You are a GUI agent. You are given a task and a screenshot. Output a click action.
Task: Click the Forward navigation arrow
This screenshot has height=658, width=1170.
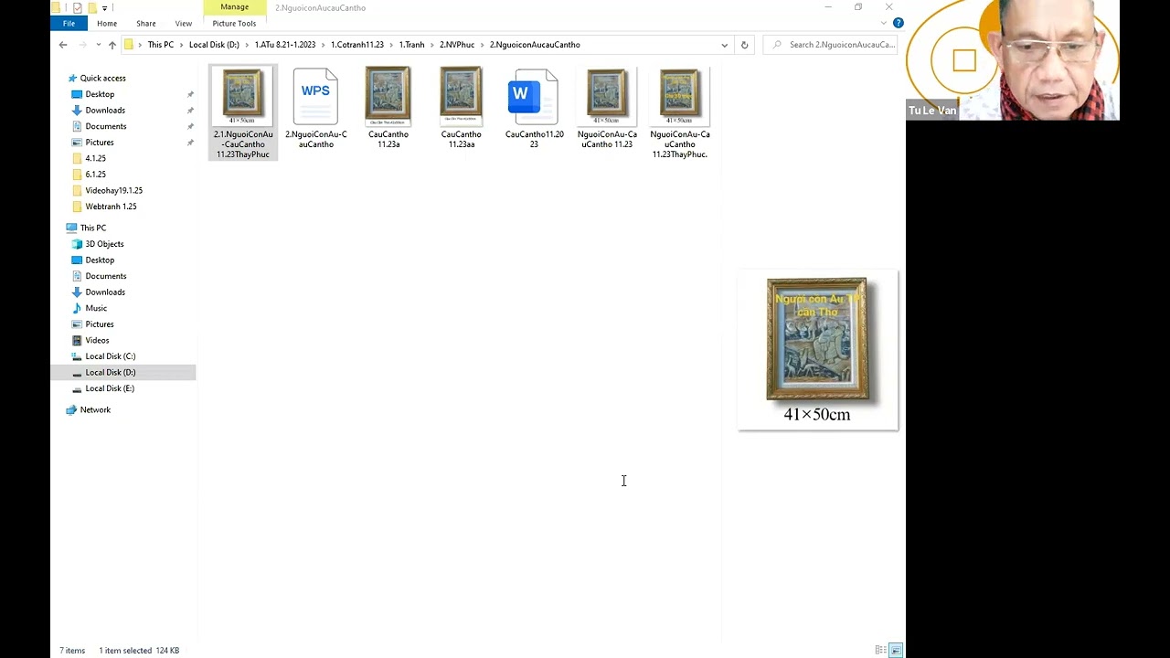point(83,45)
